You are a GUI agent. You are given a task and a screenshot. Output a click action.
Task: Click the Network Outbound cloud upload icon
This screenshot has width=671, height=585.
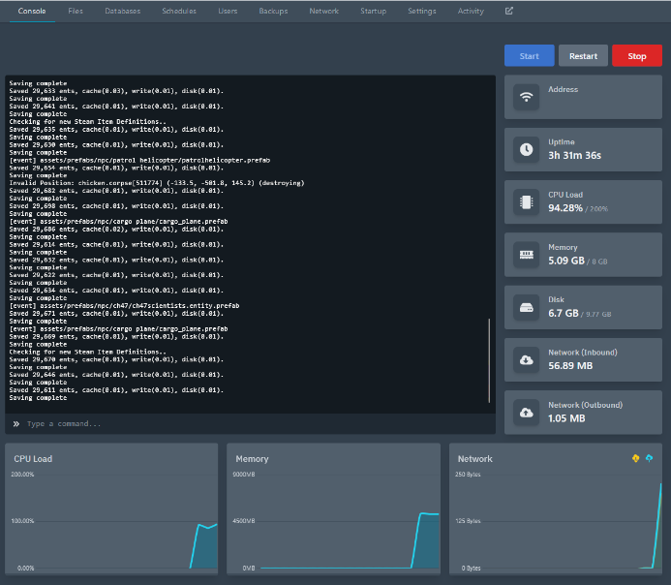[x=527, y=413]
